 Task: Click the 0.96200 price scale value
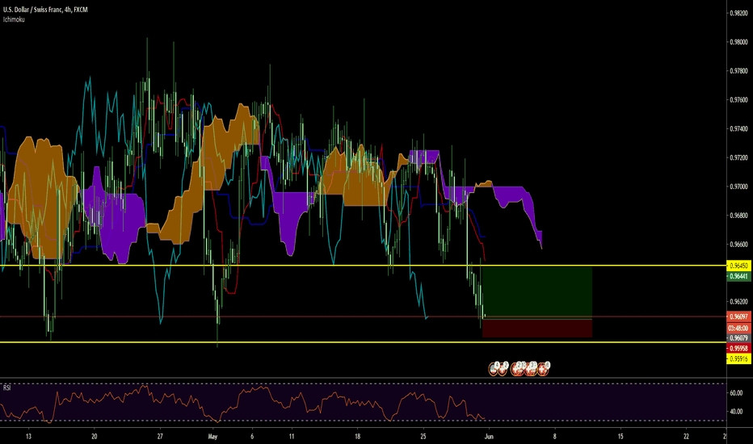(x=738, y=302)
